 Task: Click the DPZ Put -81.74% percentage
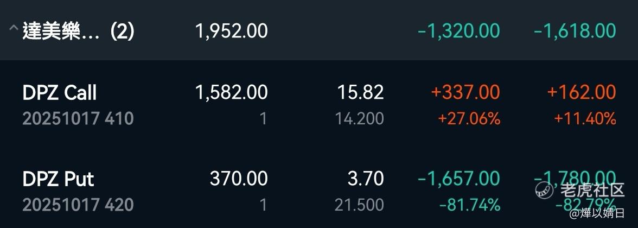point(470,205)
